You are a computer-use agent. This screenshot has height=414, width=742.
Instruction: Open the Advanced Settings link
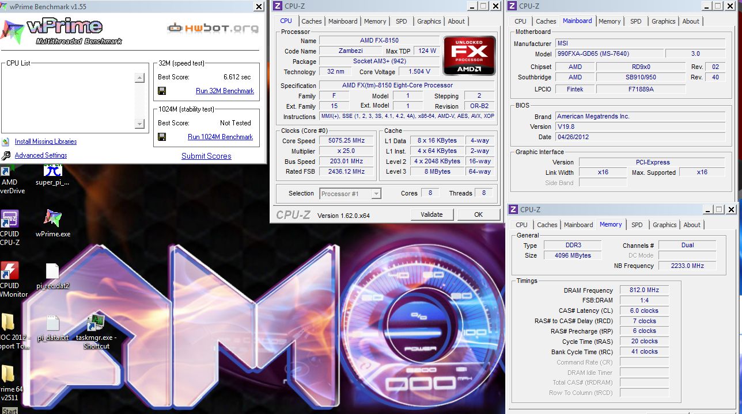coord(40,155)
